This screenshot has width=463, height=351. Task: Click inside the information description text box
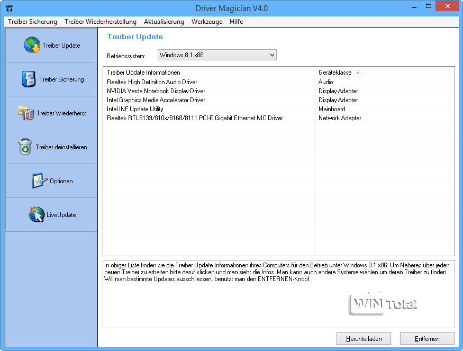[x=279, y=294]
